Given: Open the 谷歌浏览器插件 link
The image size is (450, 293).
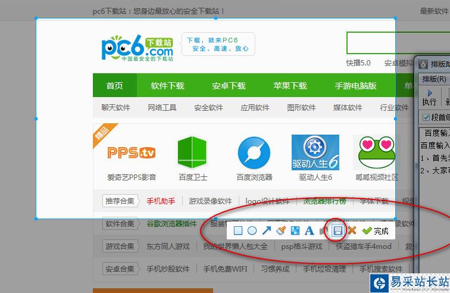Looking at the screenshot, I should 171,223.
